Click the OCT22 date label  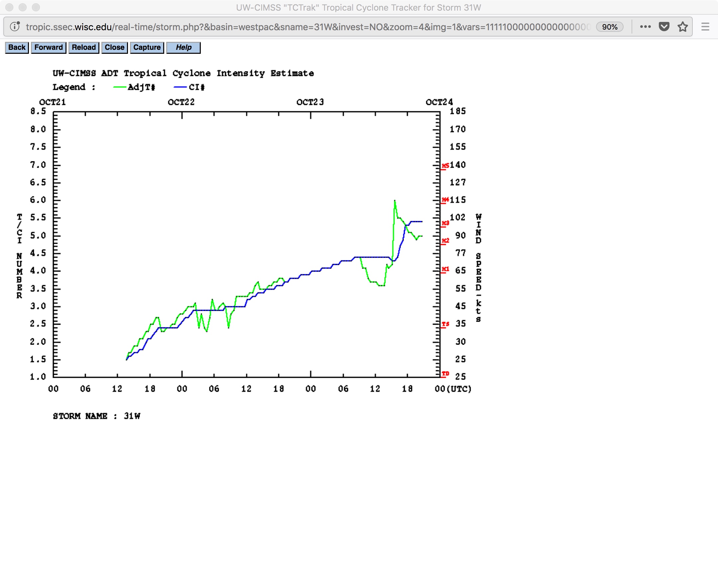181,102
